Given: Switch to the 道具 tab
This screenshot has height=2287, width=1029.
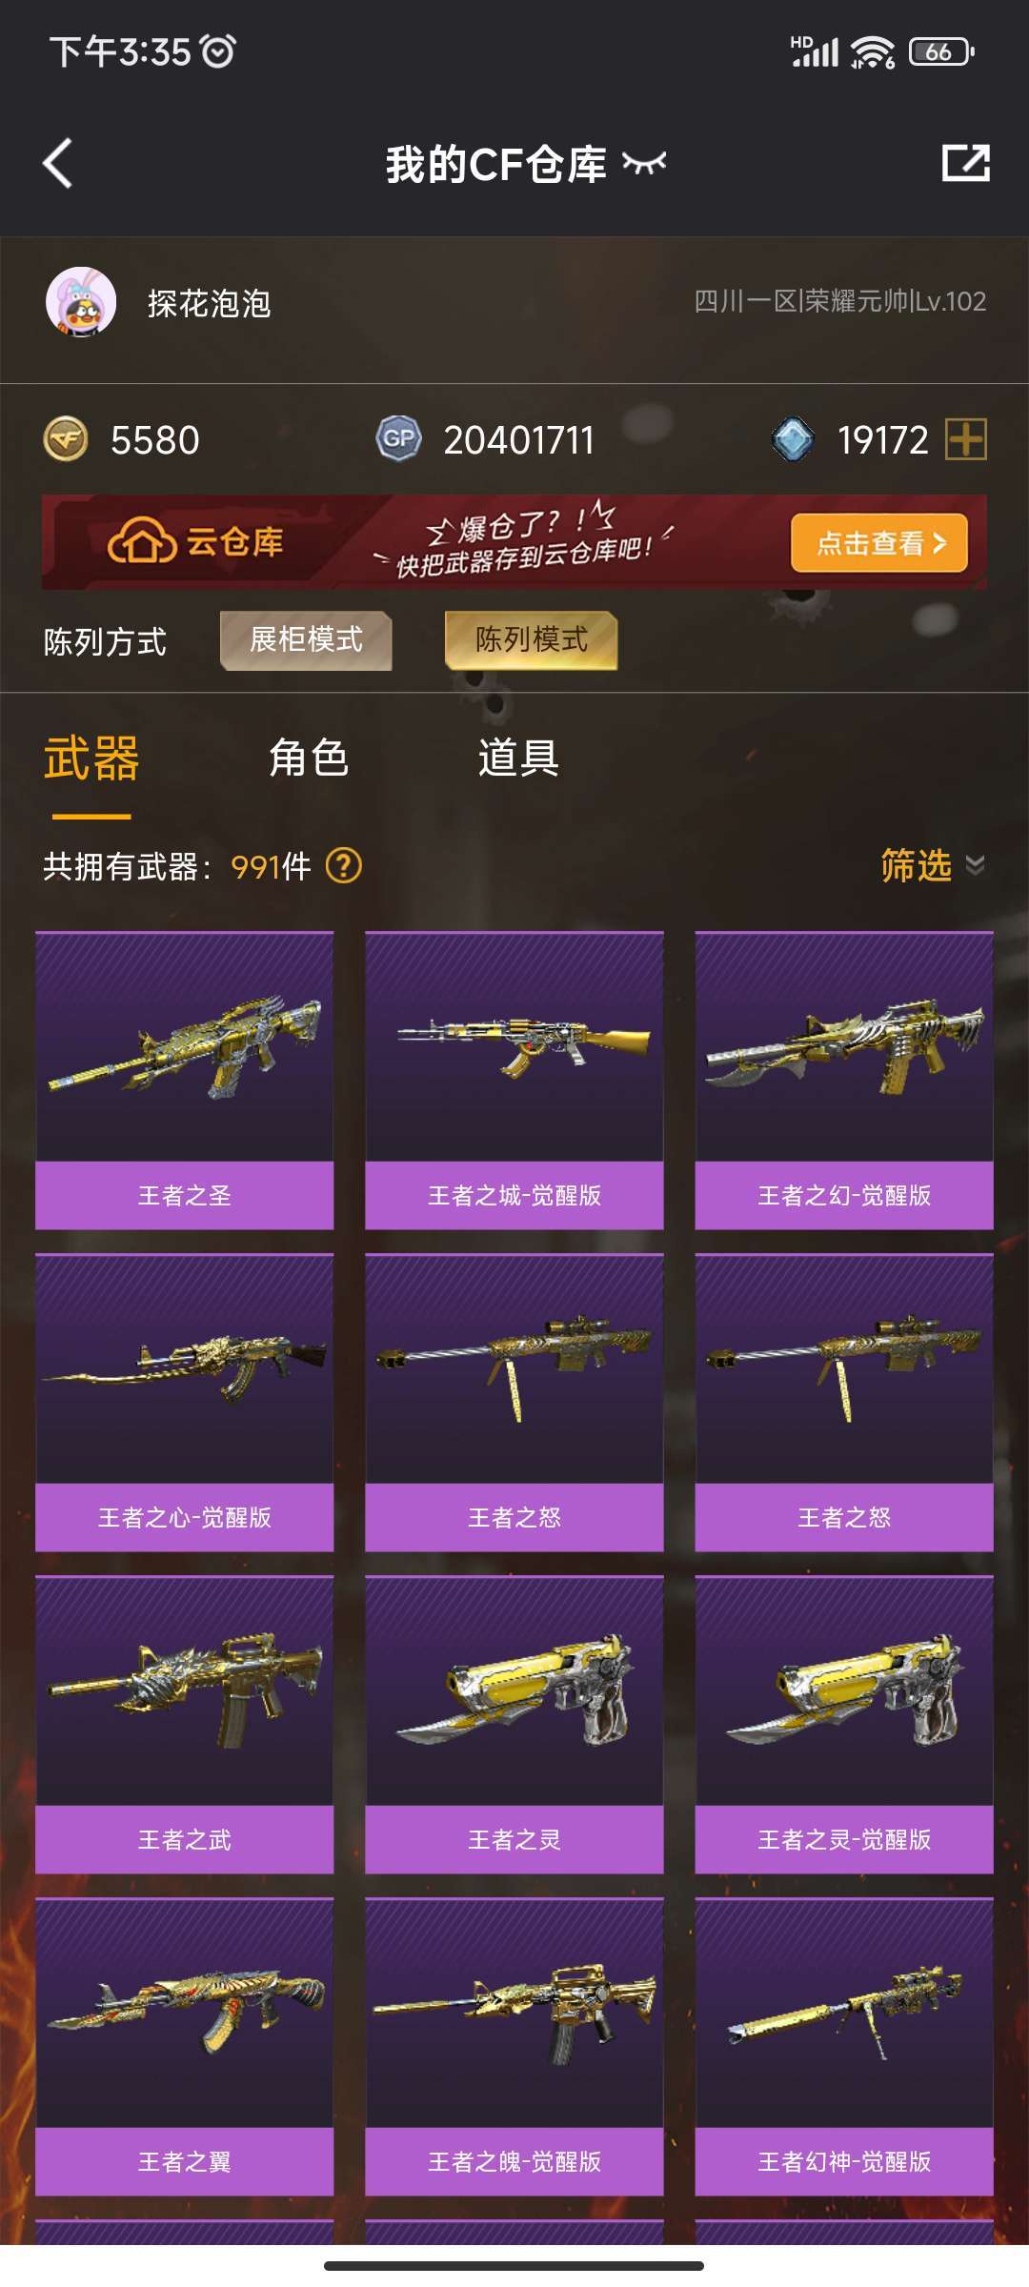Looking at the screenshot, I should pyautogui.click(x=518, y=759).
